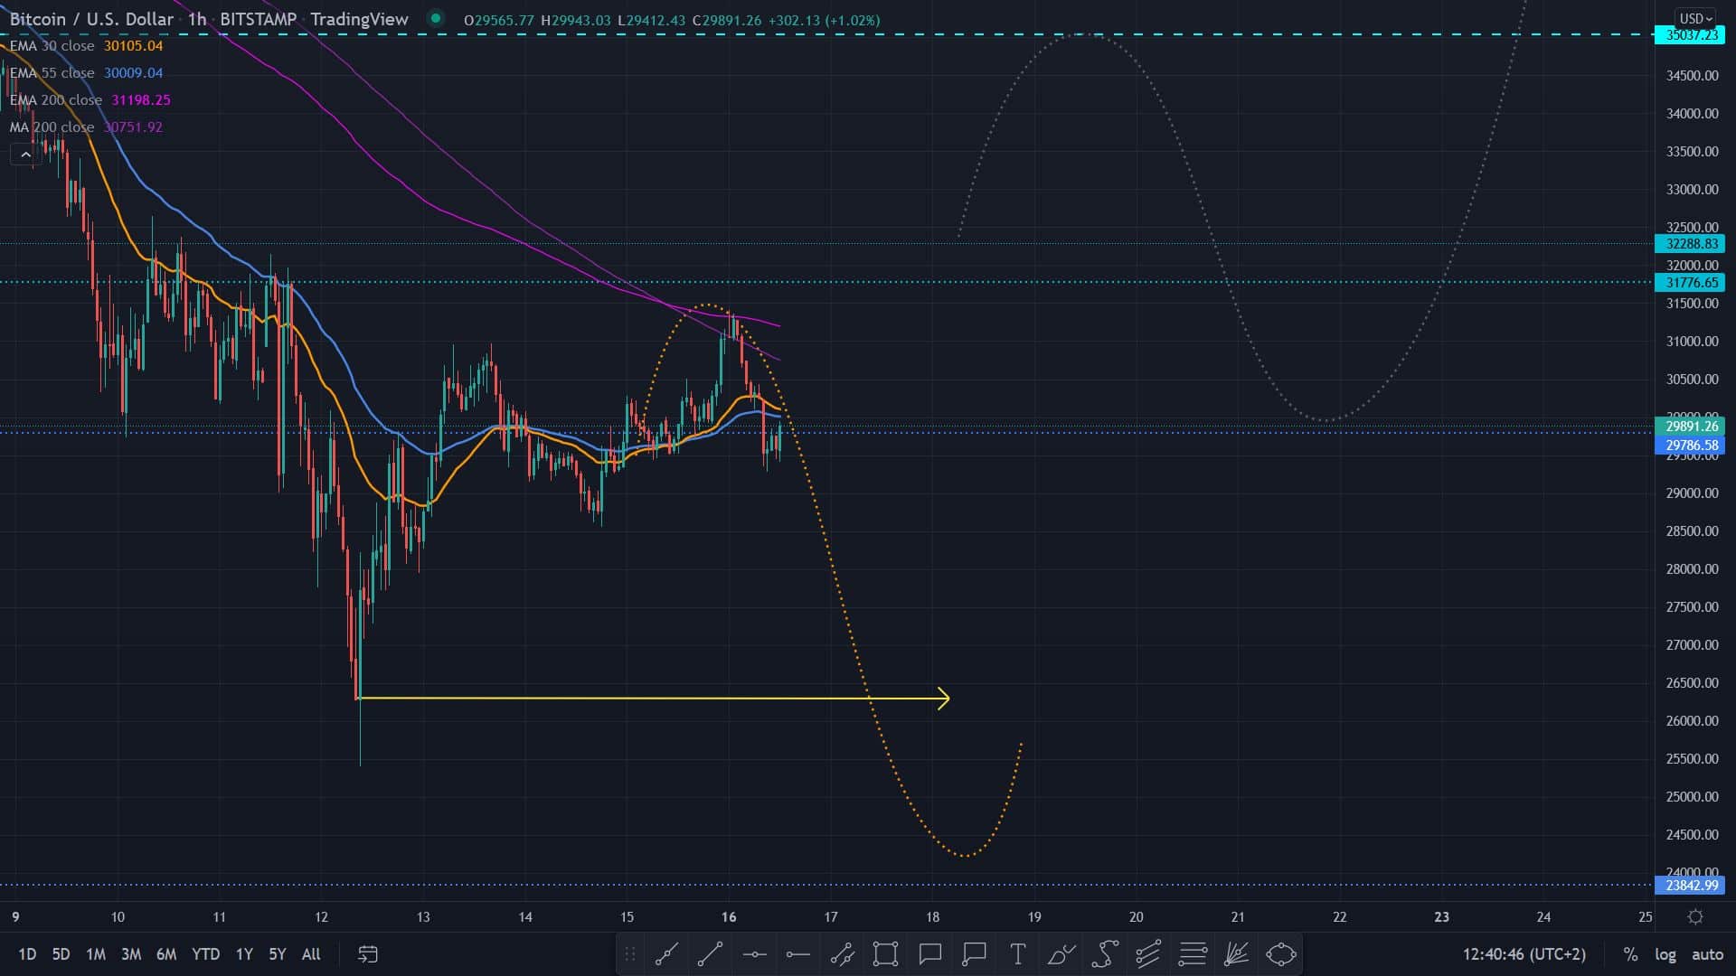Grab the drawing toolbar drag handle
The height and width of the screenshot is (976, 1736).
point(630,953)
